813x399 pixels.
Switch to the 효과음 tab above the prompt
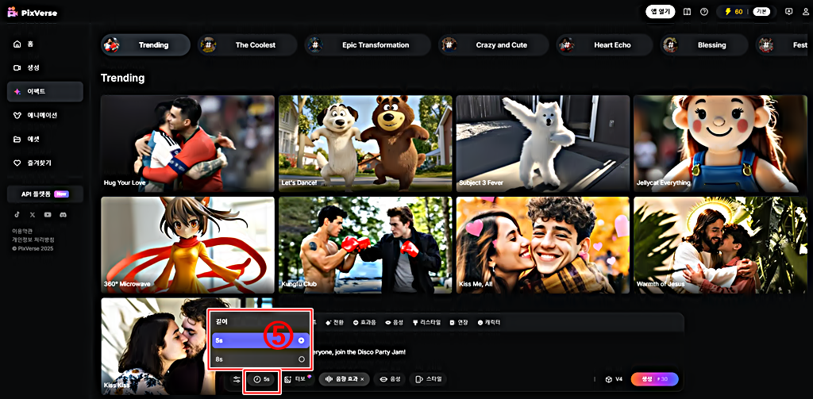pyautogui.click(x=365, y=322)
